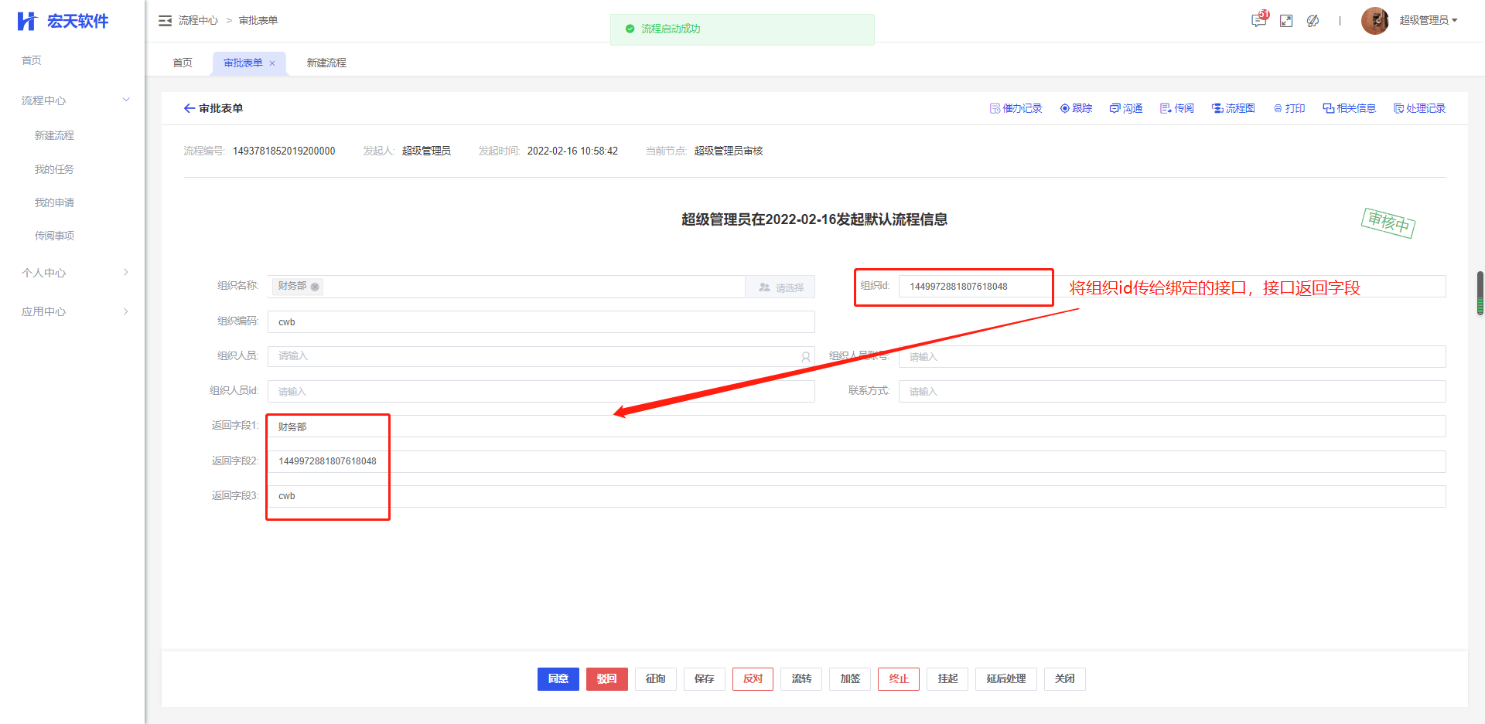Click the form title 超级管理员在2022-02-16发起默认流程信息

click(814, 220)
